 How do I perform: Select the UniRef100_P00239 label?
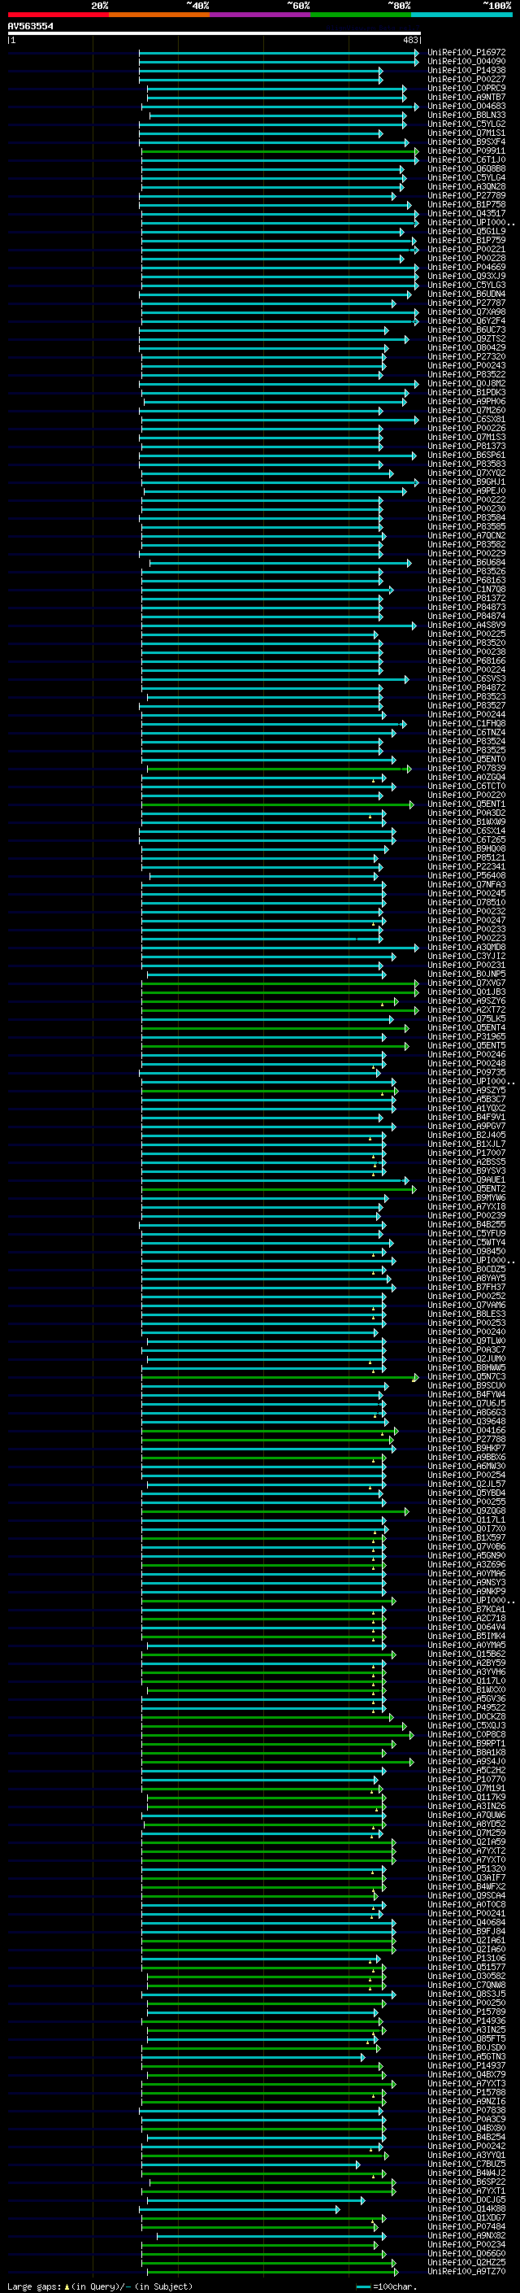point(466,1215)
